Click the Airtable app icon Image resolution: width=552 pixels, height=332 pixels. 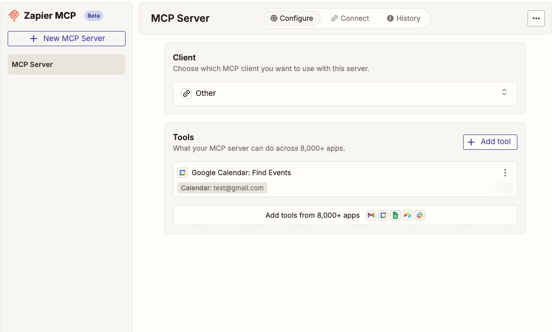(x=407, y=215)
